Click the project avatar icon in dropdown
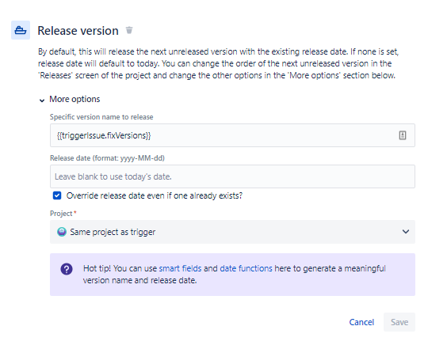Screen dimensions: 428x345 pyautogui.click(x=62, y=232)
